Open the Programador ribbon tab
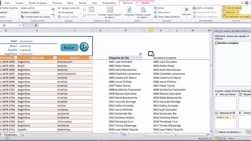The image size is (251, 141). pos(109,3)
